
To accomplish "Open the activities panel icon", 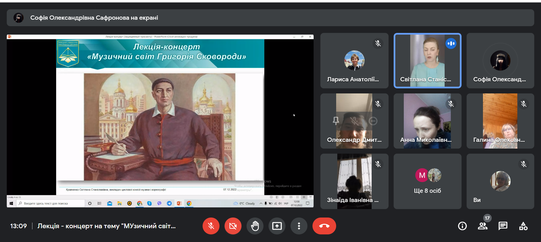I will (x=523, y=226).
